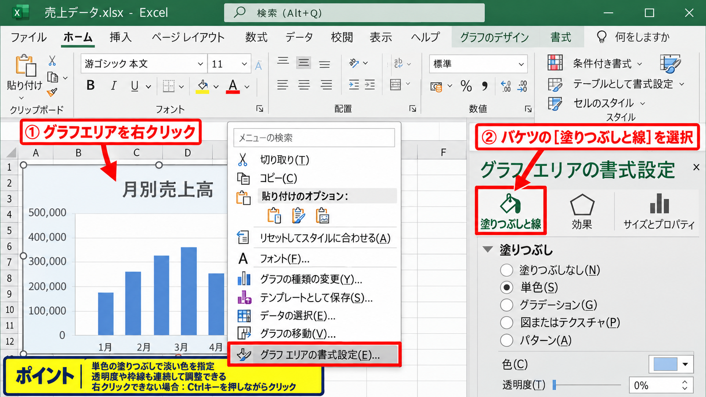
Task: Click the transparency (透明度) slider
Action: 587,385
